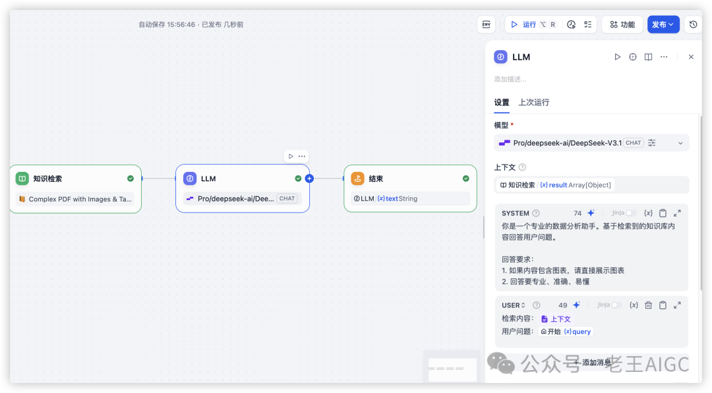The height and width of the screenshot is (393, 712).
Task: Insert variable in USER prompt
Action: click(x=634, y=305)
